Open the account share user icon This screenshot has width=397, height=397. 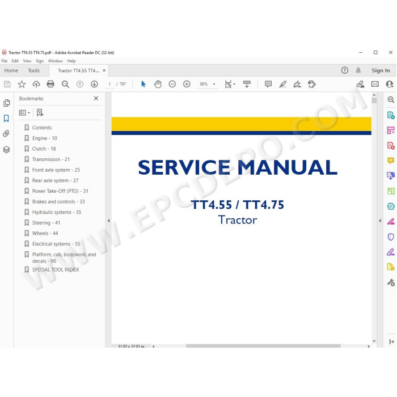(390, 84)
